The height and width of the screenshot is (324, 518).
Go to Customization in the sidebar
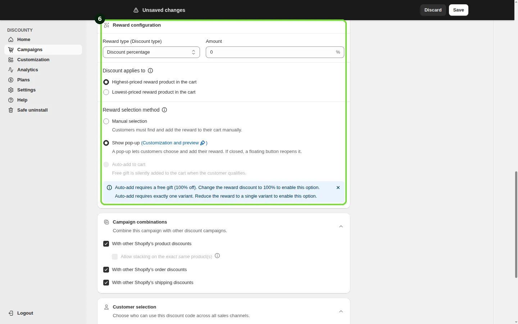click(43, 60)
